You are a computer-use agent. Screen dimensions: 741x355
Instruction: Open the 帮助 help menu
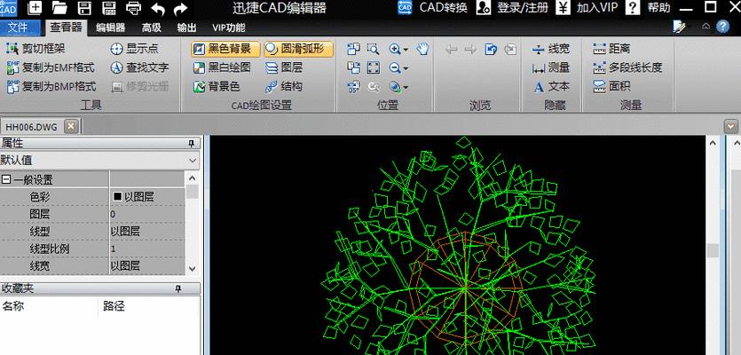648,8
